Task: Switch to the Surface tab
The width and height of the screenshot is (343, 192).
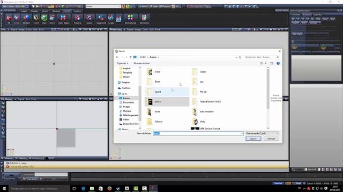Action: click(77, 11)
